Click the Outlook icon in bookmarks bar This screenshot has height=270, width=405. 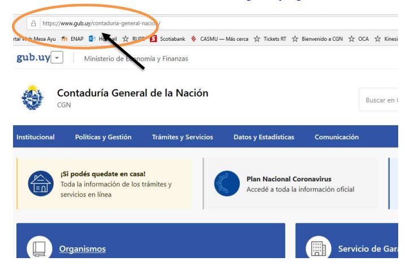[92, 38]
